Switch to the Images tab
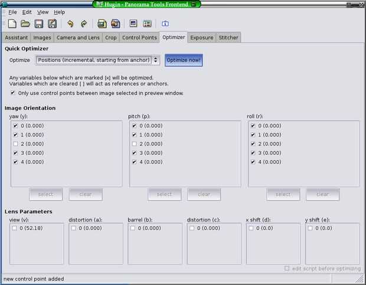 point(42,38)
